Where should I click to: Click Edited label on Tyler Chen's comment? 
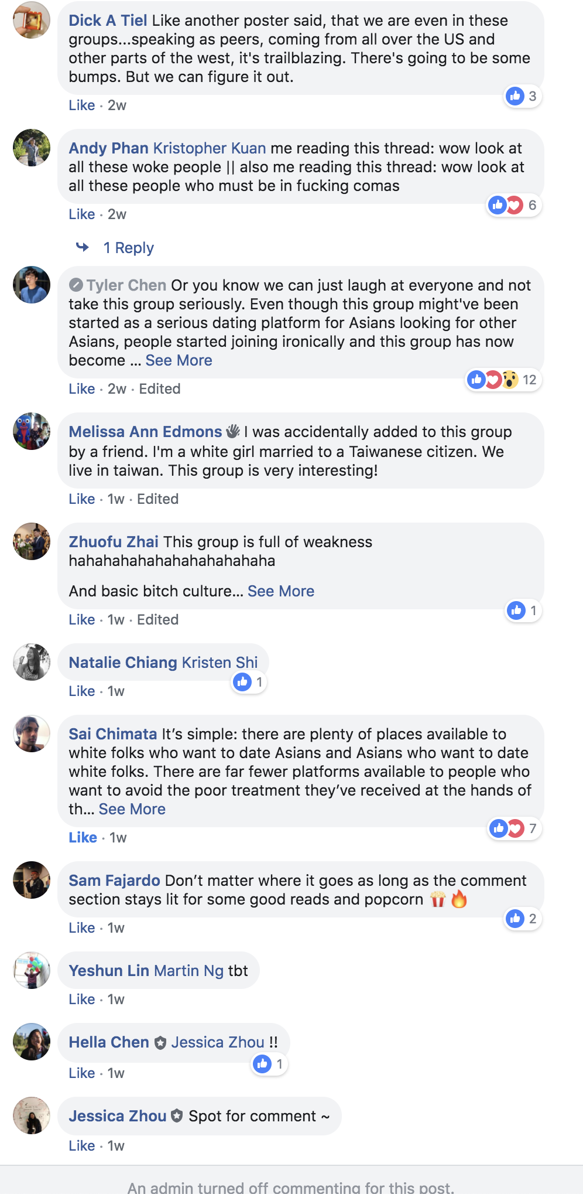pyautogui.click(x=160, y=388)
